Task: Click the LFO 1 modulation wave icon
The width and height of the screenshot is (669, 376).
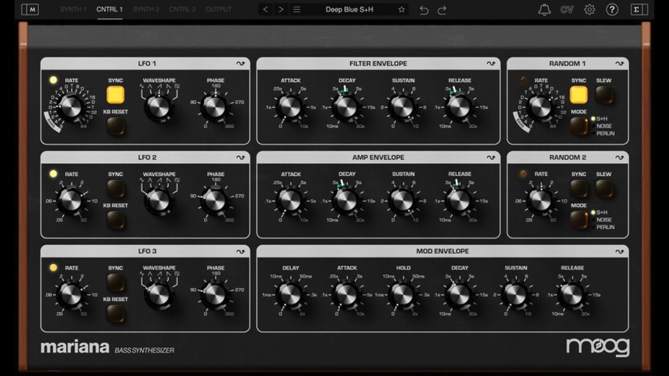Action: coord(240,64)
